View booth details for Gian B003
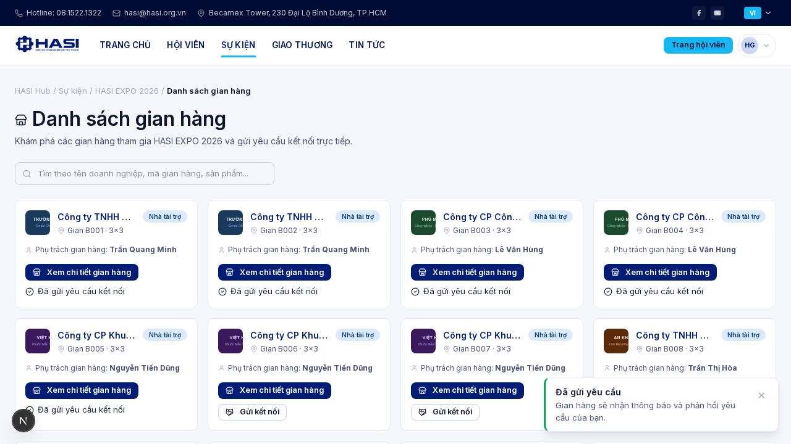Screen dimensions: 791x444 pos(467,272)
